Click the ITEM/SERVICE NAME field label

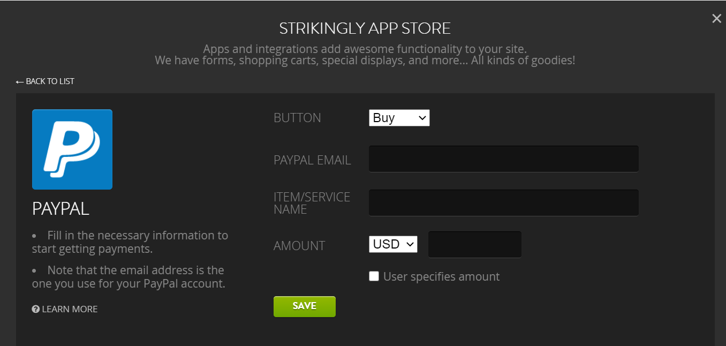(x=312, y=204)
